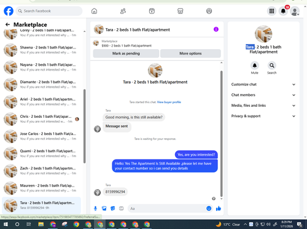Expand the Customize chat section
The image size is (307, 229).
coord(263,84)
